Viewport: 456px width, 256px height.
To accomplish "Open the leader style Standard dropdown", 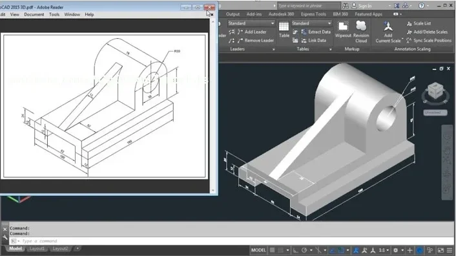I will click(251, 23).
